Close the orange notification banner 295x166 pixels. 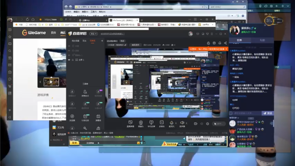pos(226,49)
